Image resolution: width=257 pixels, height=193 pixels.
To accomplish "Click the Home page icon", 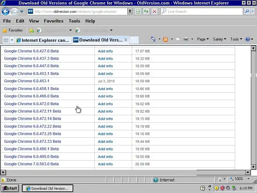I will pyautogui.click(x=153, y=39).
